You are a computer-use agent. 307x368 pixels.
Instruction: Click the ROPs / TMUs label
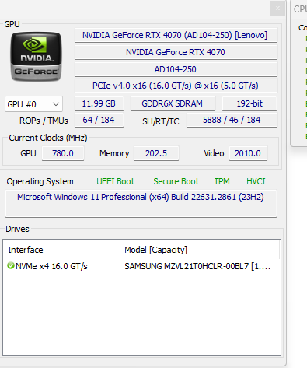[44, 121]
